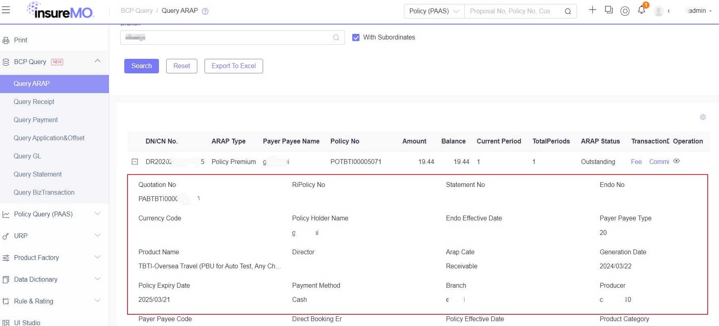View details via eye icon in DR2020 row
This screenshot has width=719, height=326.
click(x=677, y=161)
